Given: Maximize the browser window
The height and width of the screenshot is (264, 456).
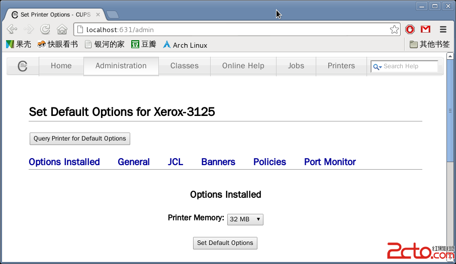Looking at the screenshot, I should coord(435,6).
